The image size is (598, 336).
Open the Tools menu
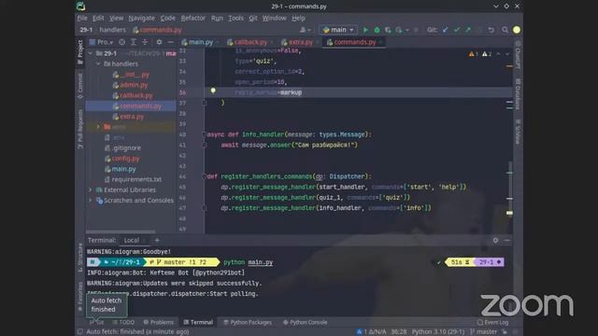235,18
